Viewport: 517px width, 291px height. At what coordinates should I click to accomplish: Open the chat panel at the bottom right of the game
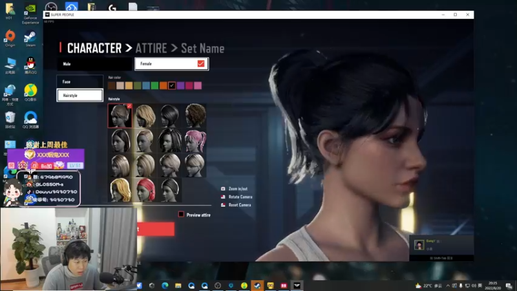tap(441, 248)
